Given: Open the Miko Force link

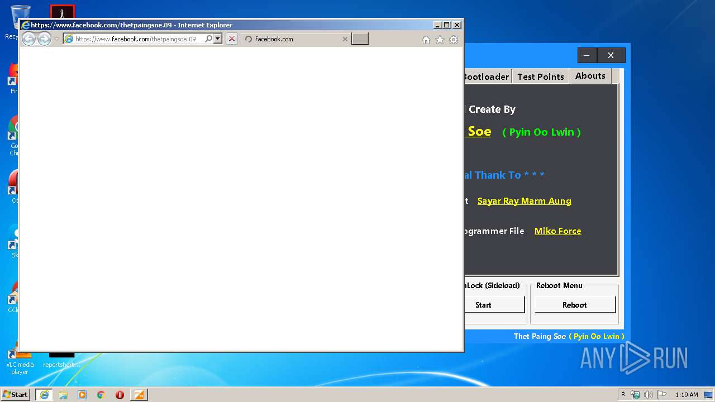Looking at the screenshot, I should pos(557,231).
